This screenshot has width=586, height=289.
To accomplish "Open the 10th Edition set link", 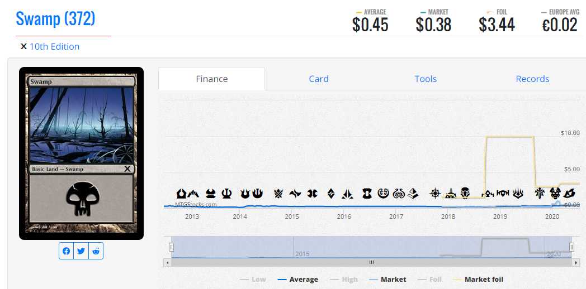I will (x=54, y=47).
